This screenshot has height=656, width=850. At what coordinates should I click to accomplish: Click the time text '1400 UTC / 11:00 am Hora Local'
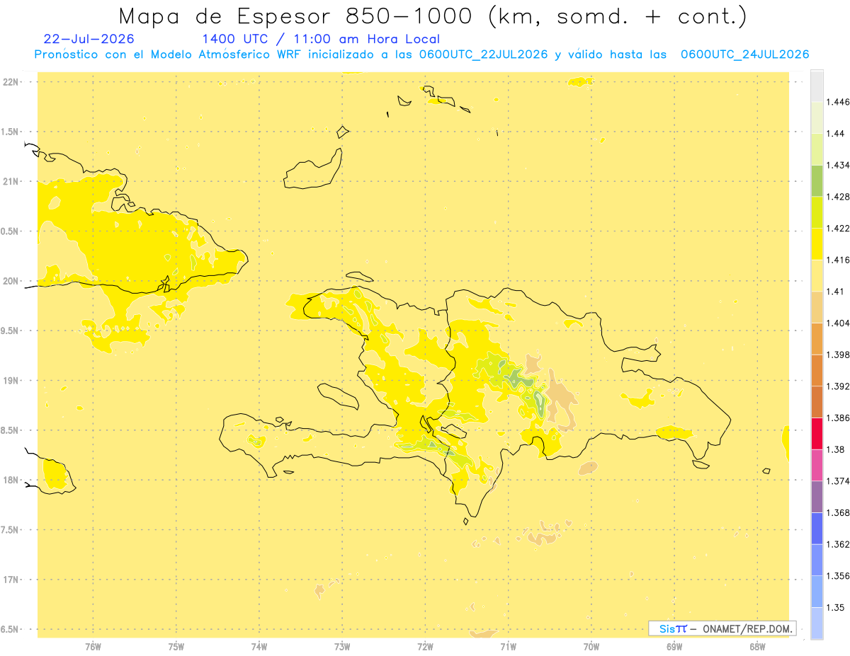pos(321,39)
